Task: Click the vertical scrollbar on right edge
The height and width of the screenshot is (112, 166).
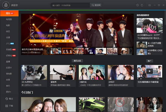Action: point(165,18)
